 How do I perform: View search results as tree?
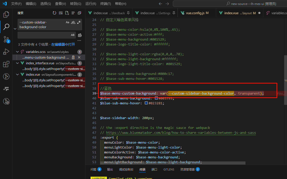[x=73, y=13]
